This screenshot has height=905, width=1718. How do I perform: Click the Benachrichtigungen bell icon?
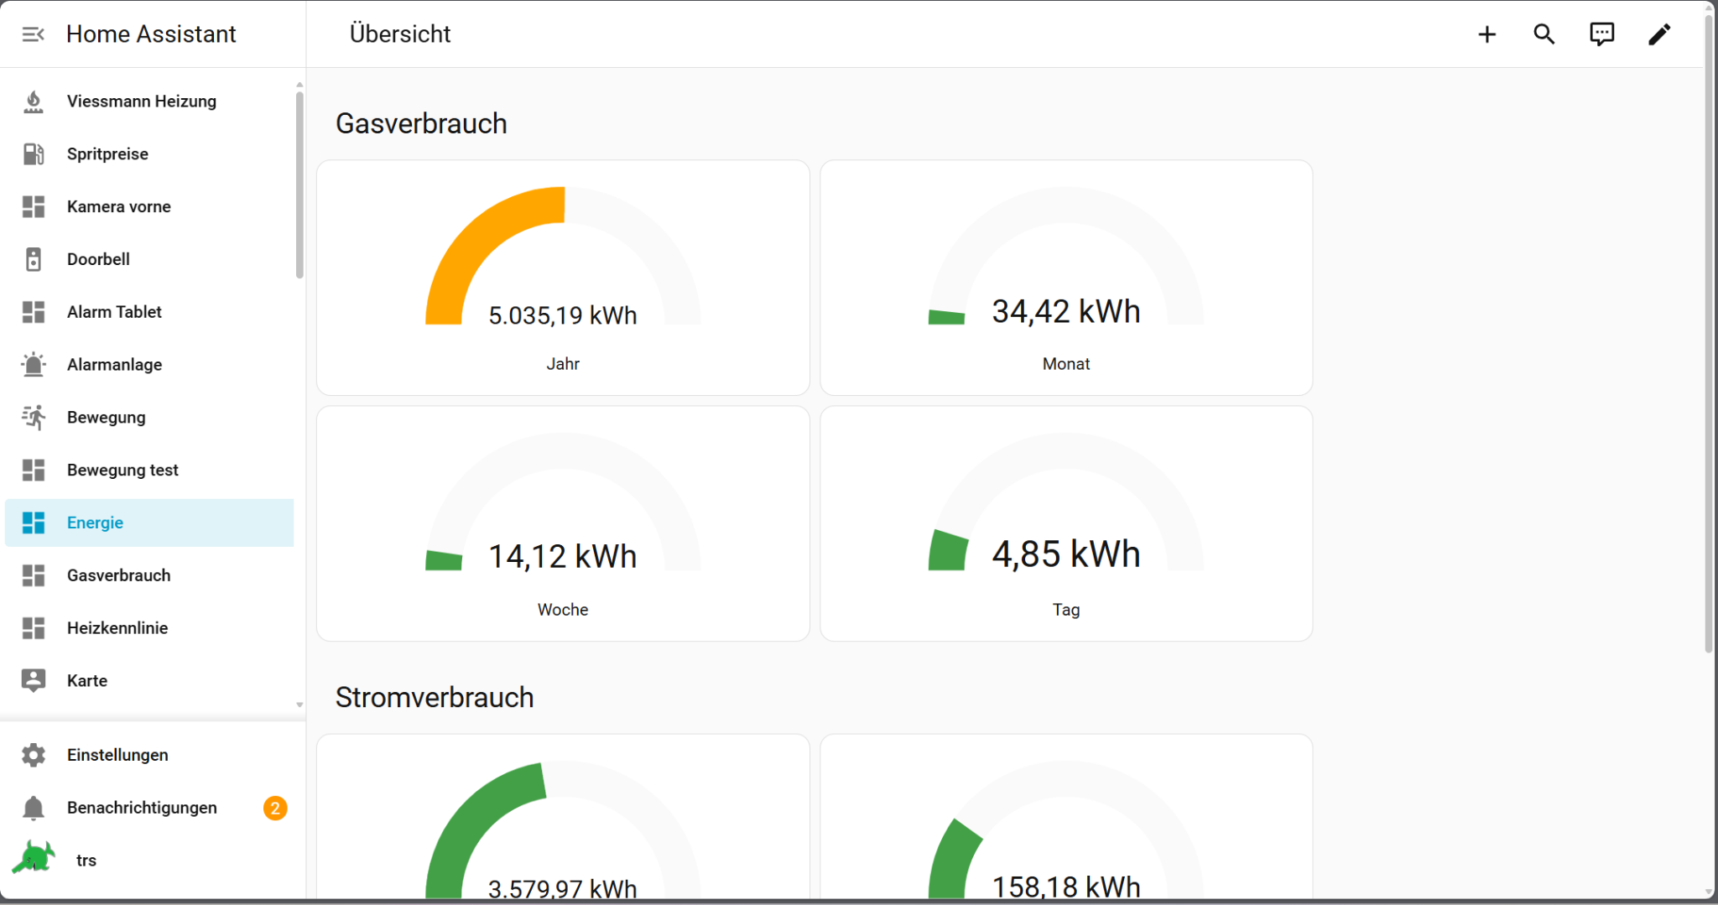(34, 808)
